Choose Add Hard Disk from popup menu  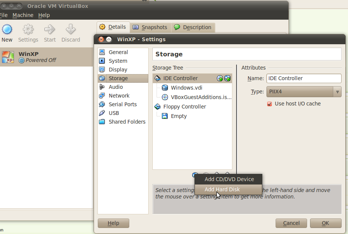pyautogui.click(x=228, y=189)
